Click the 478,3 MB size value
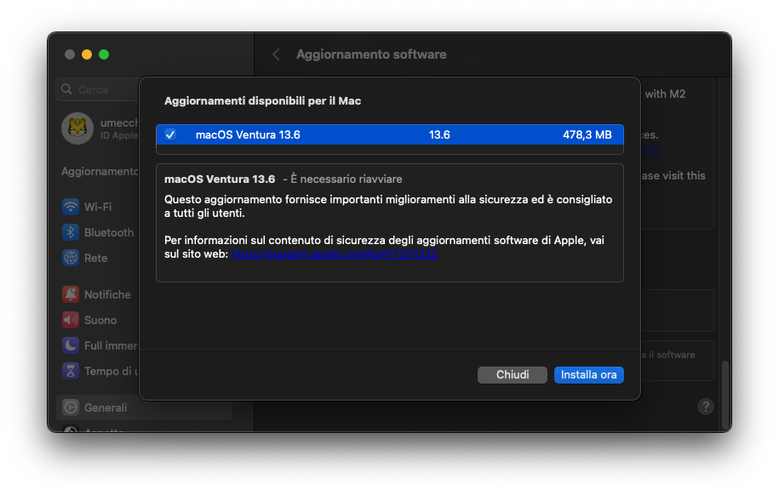This screenshot has height=495, width=779. click(587, 135)
